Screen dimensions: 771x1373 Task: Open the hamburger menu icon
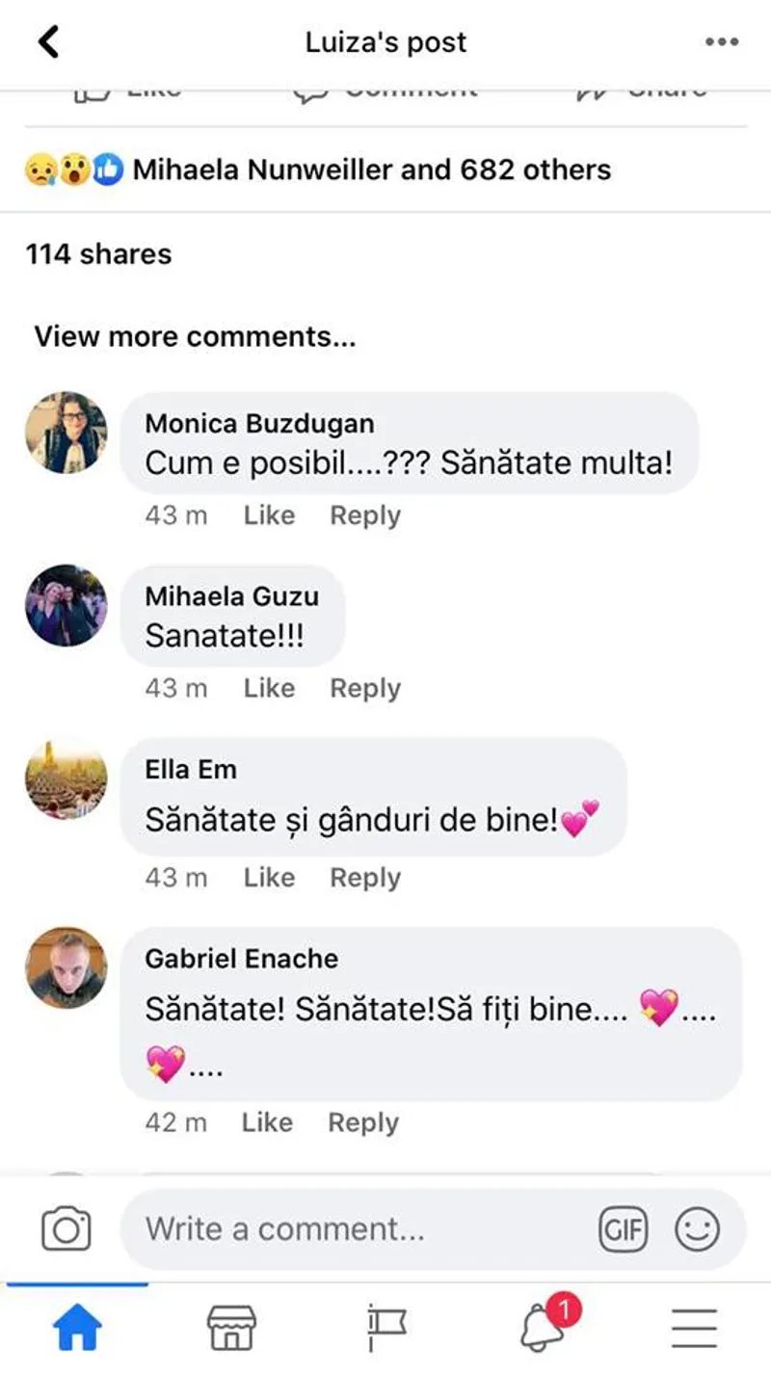695,1330
